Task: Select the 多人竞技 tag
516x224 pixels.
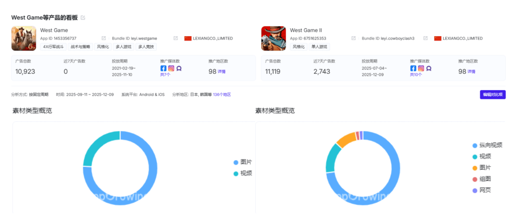Action: [x=146, y=47]
